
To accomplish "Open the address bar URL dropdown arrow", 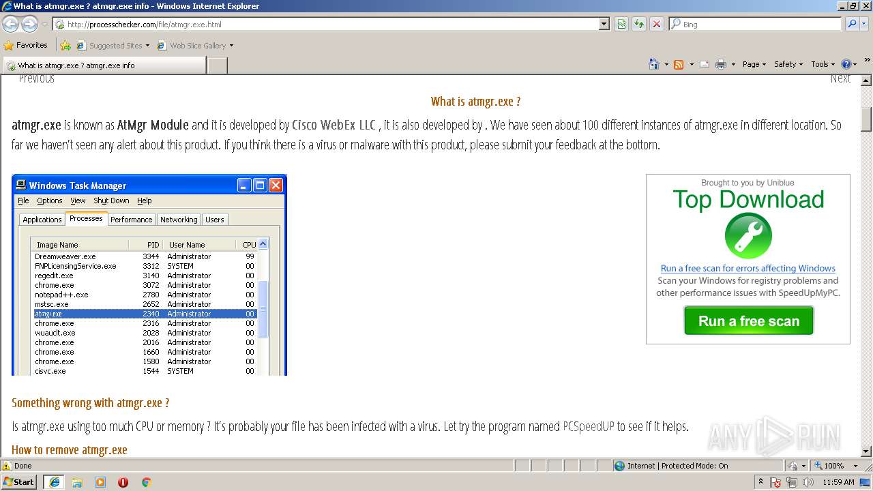I will 604,24.
